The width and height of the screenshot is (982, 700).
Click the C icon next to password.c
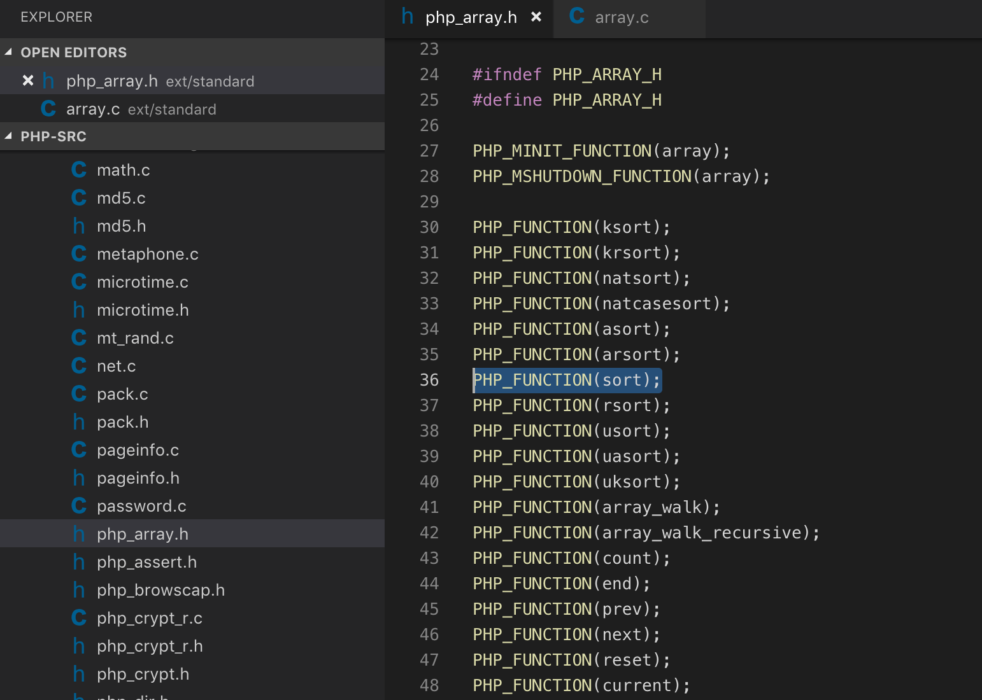point(79,506)
